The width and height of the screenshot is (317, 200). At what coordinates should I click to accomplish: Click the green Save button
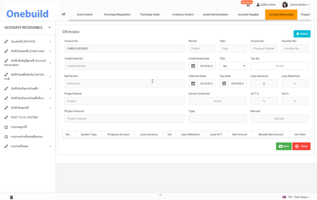coord(284,146)
